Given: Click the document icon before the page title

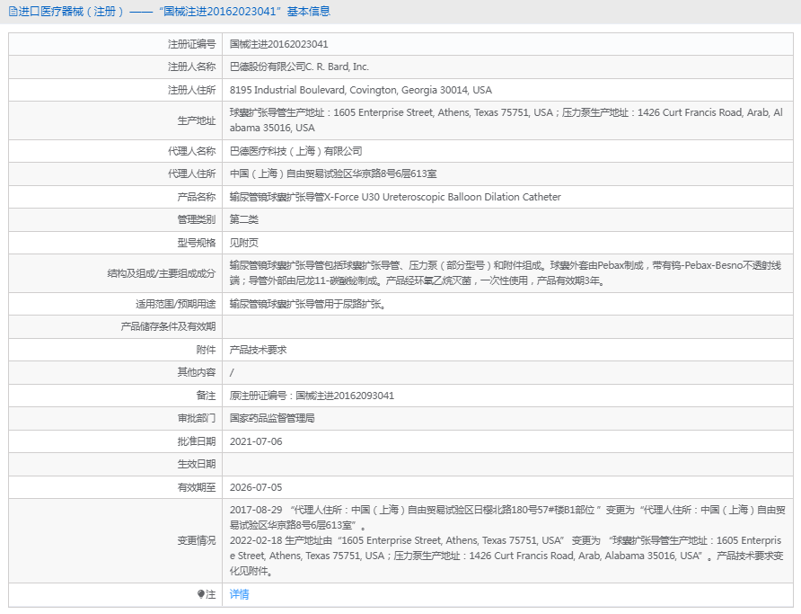Looking at the screenshot, I should 13,12.
